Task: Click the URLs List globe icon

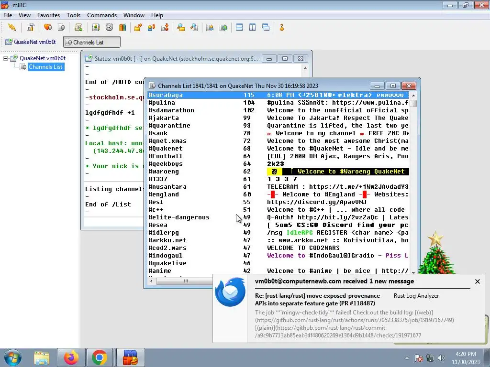Action: pos(223,27)
